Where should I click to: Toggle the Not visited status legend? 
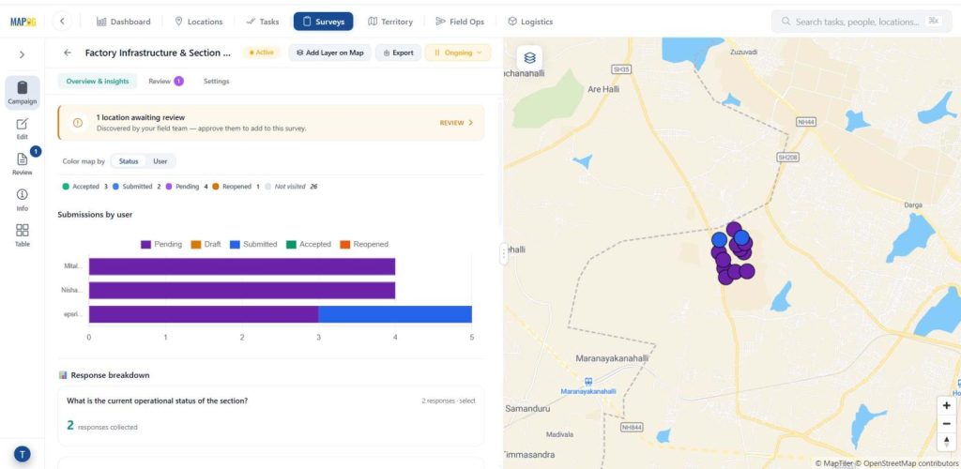(291, 186)
